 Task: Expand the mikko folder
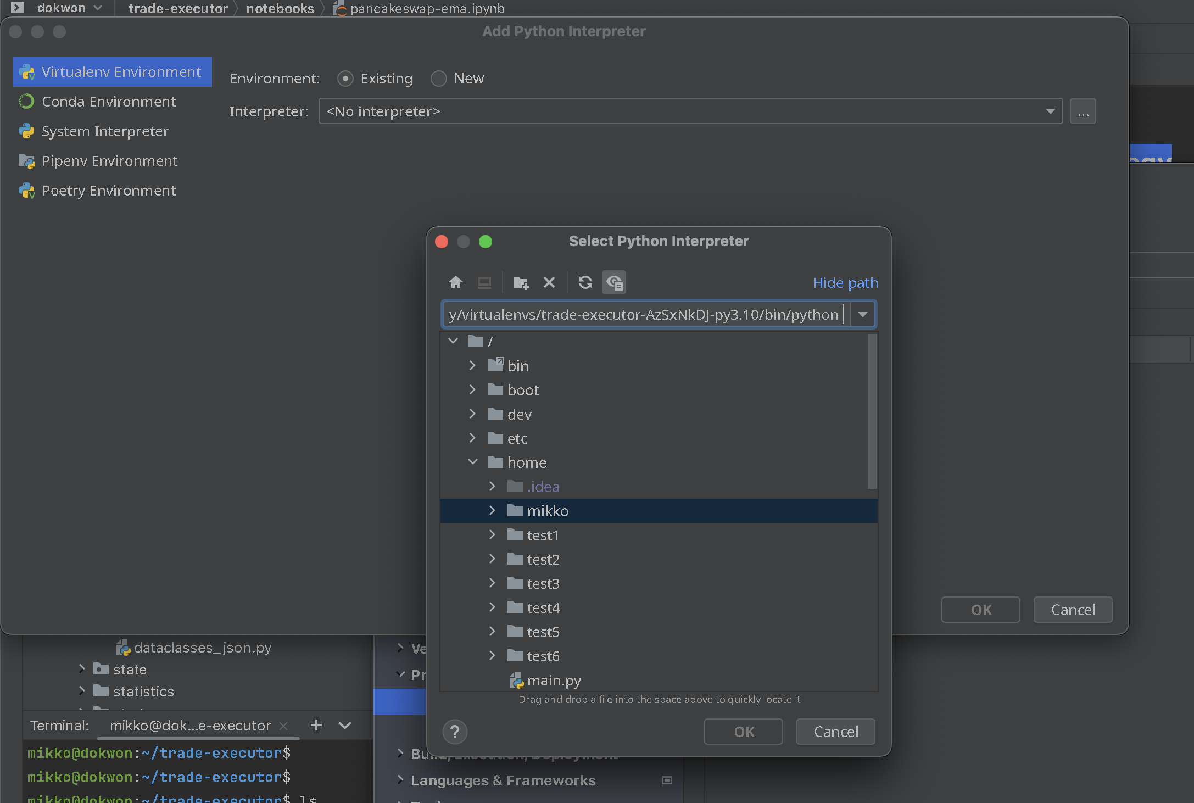click(492, 511)
